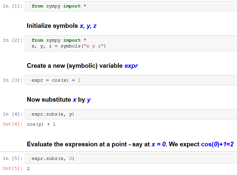Viewport: 237px width, 175px height.
Task: Click the Out[4] output prompt
Action: click(13, 124)
